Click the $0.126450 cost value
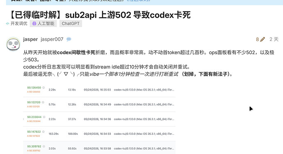283x154 pixels. point(34,88)
